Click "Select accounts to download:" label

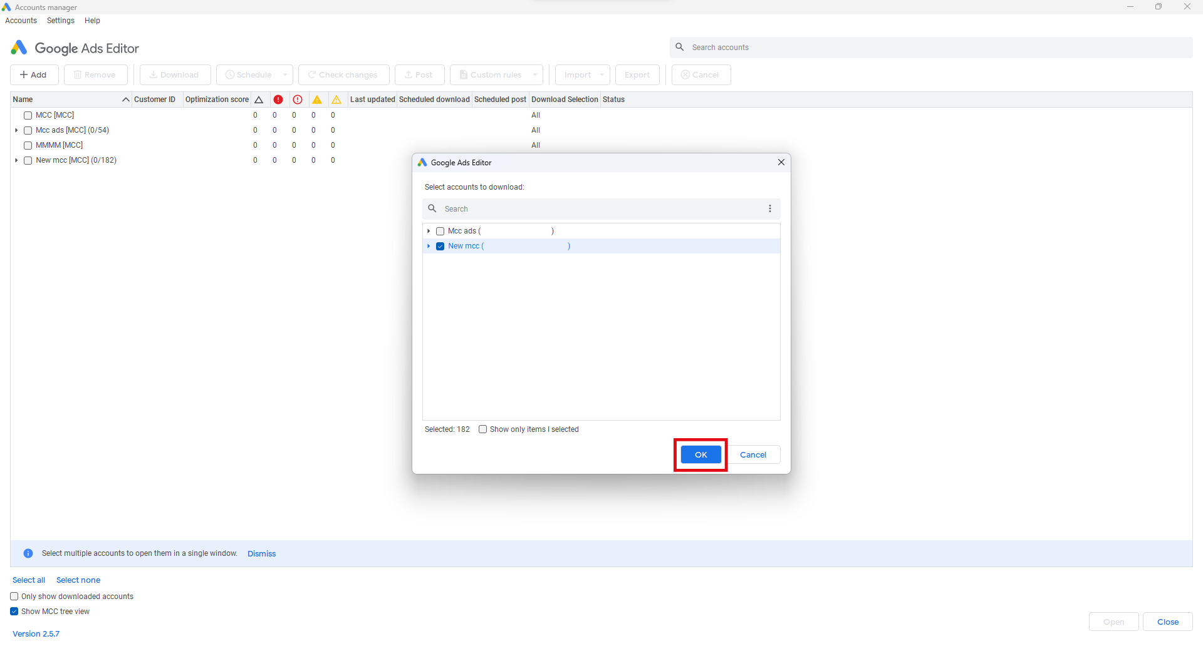[x=474, y=187]
